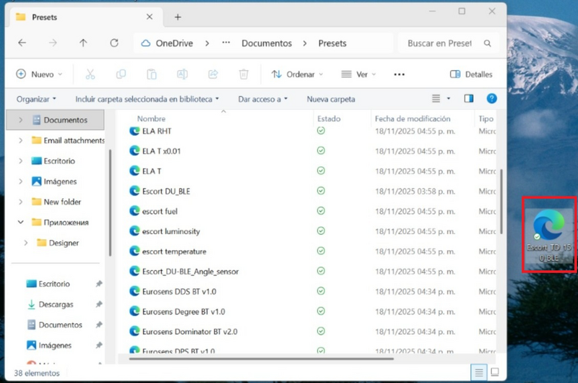This screenshot has height=383, width=578.
Task: Click the OneDrive cloud icon in address bar
Action: click(x=146, y=43)
